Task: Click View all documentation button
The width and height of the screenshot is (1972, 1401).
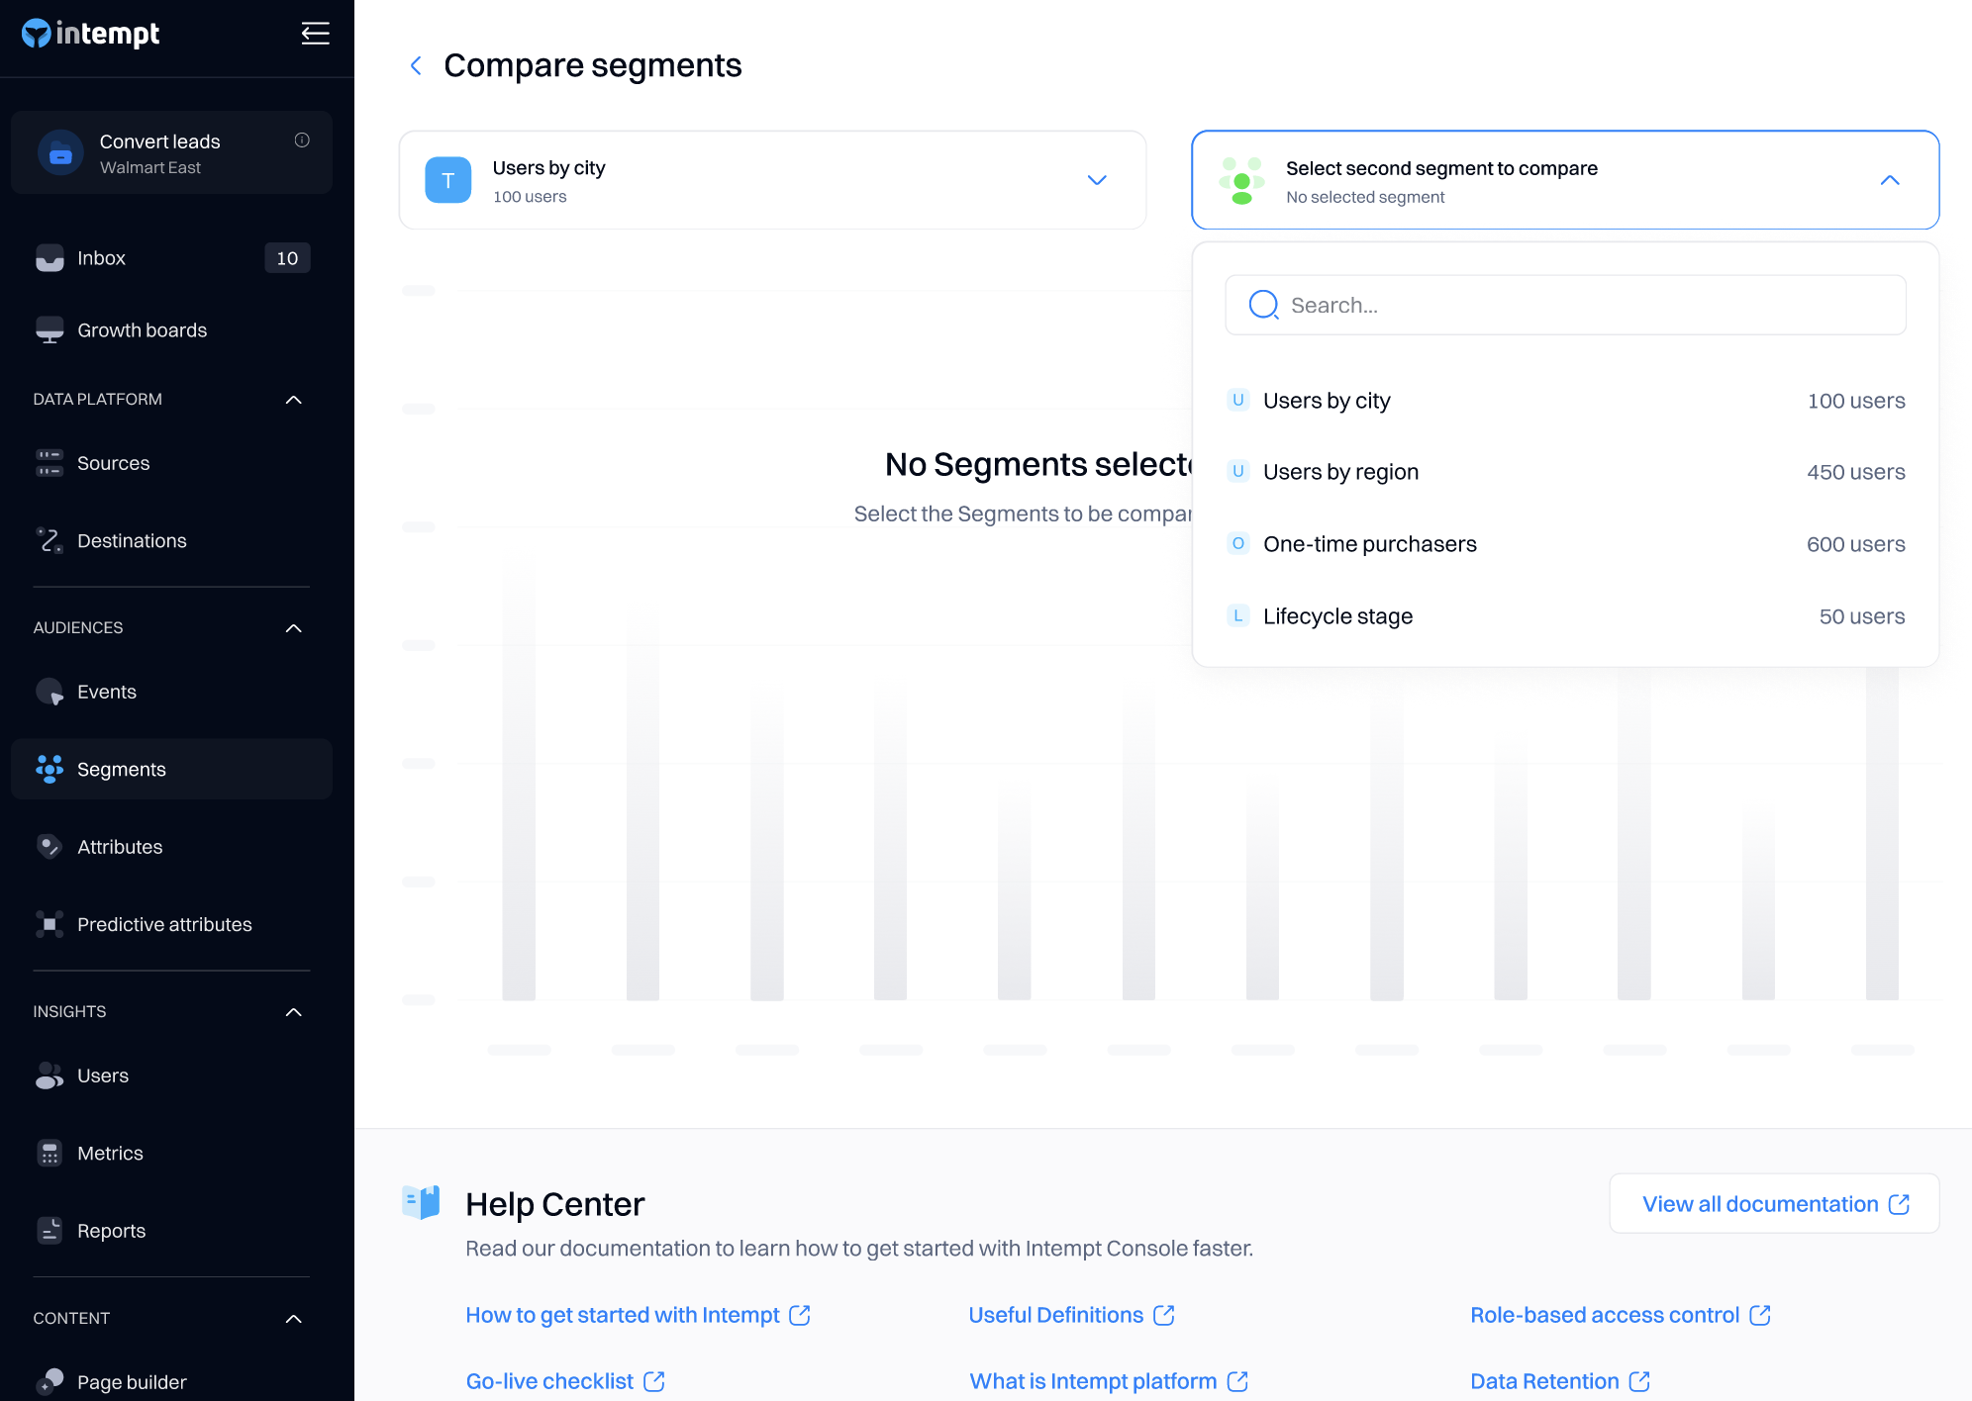Action: 1773,1204
